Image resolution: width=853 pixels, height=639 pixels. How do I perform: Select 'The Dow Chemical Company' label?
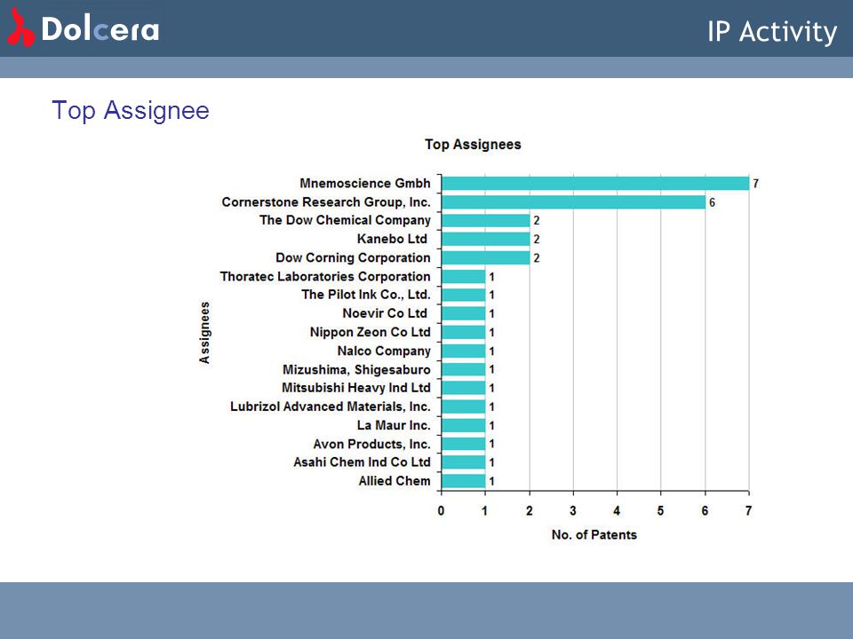click(x=345, y=220)
